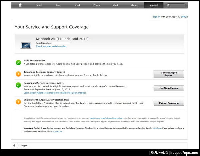Click the MacBook Air (11-inch, Mid 2012) title
200x156 pixels.
(62, 39)
